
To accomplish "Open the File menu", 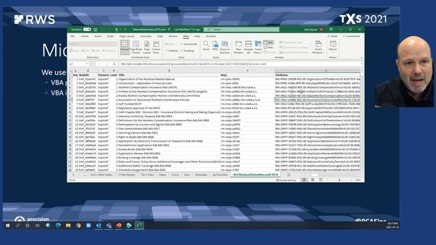I will pos(73,36).
